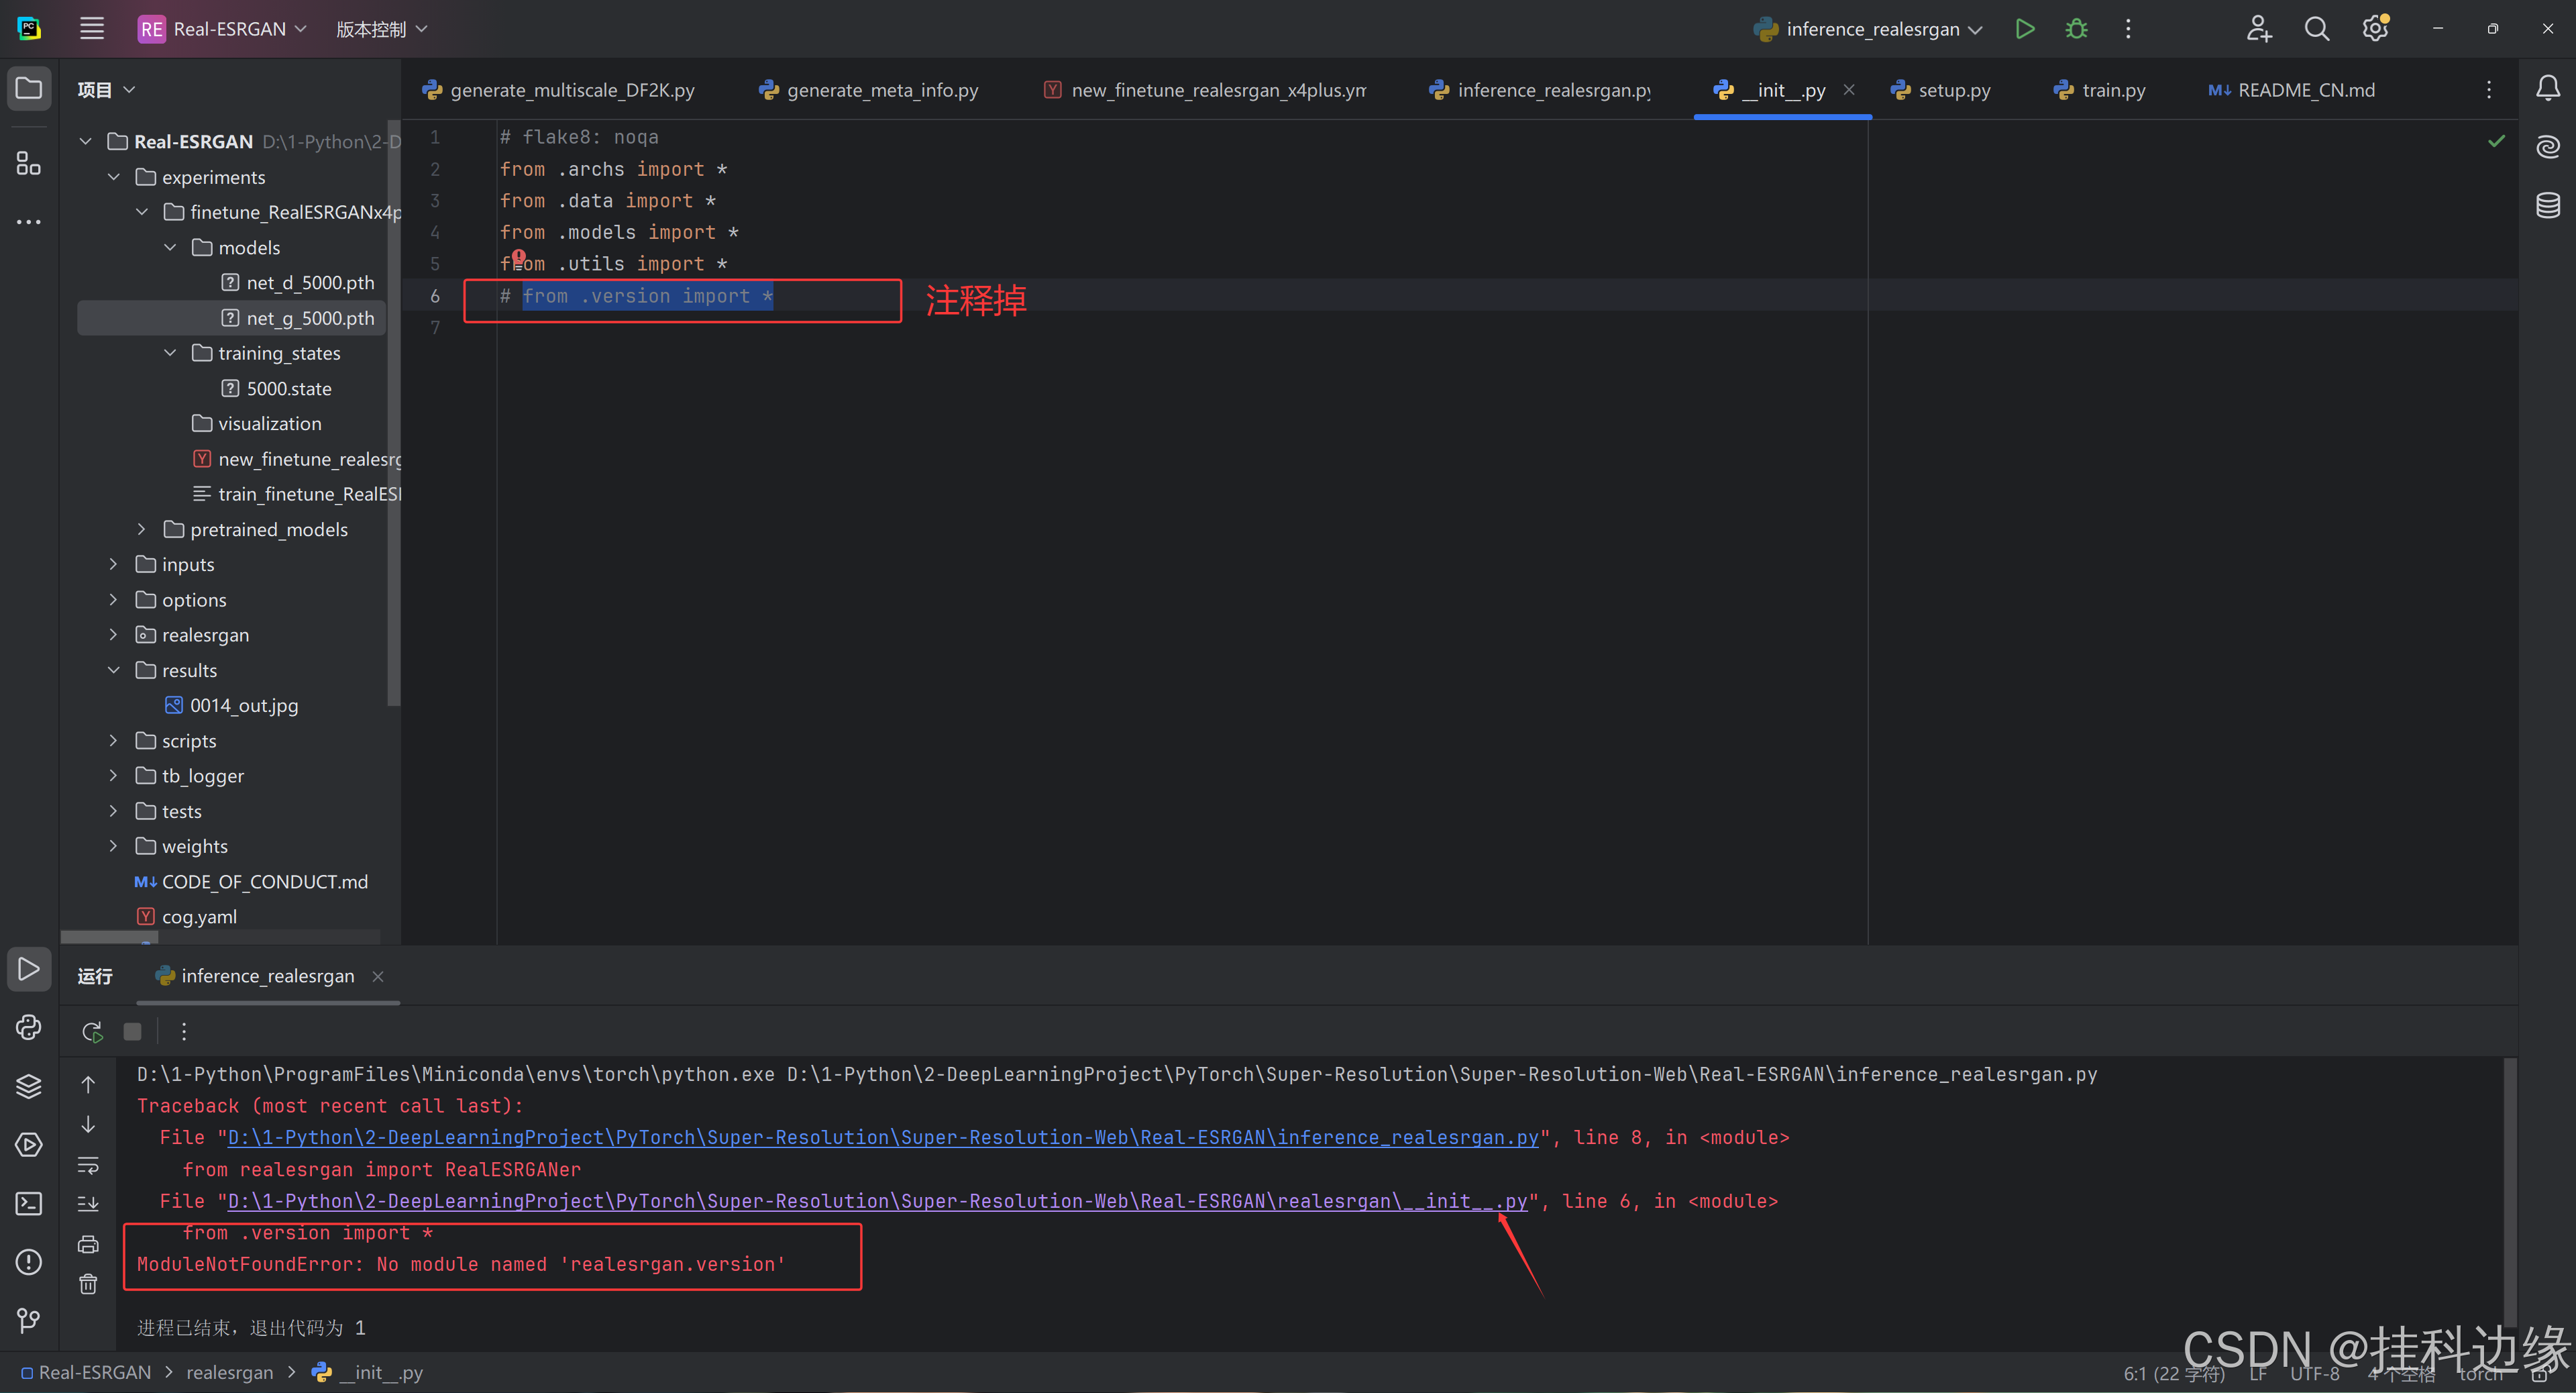Collapse the results folder
This screenshot has height=1393, width=2576.
pos(113,670)
